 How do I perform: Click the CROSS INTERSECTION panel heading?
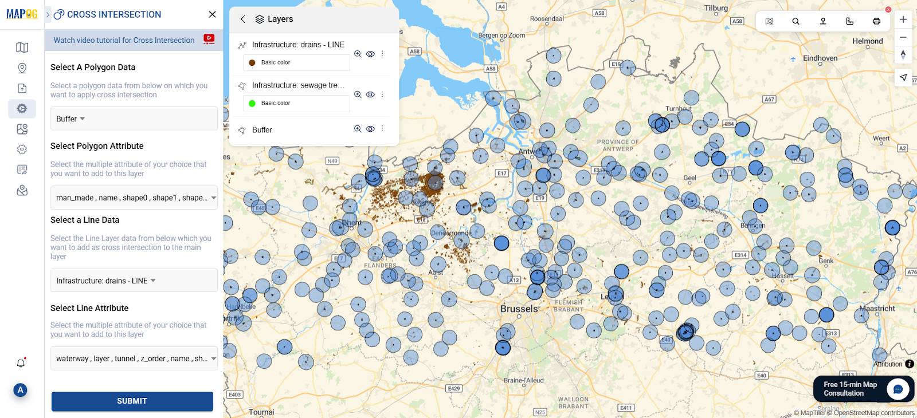tap(114, 14)
